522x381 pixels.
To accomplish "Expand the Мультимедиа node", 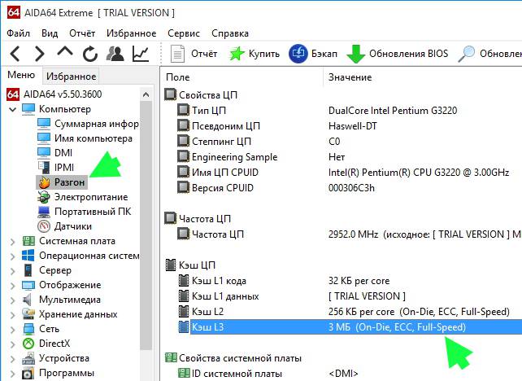I will coord(13,300).
